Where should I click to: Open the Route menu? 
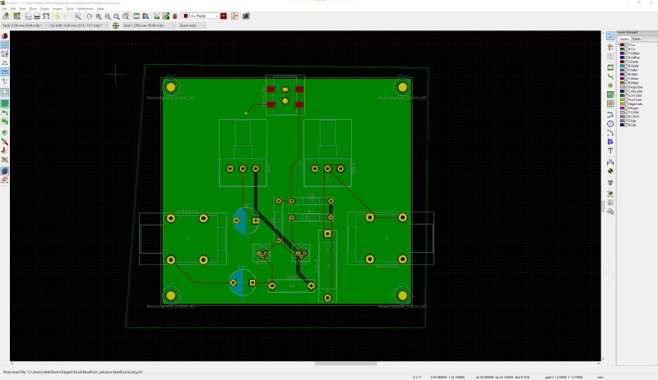[44, 8]
